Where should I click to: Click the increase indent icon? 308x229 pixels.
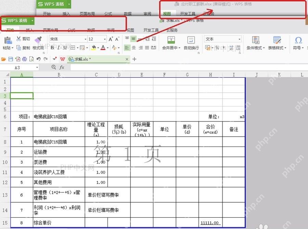(x=154, y=39)
